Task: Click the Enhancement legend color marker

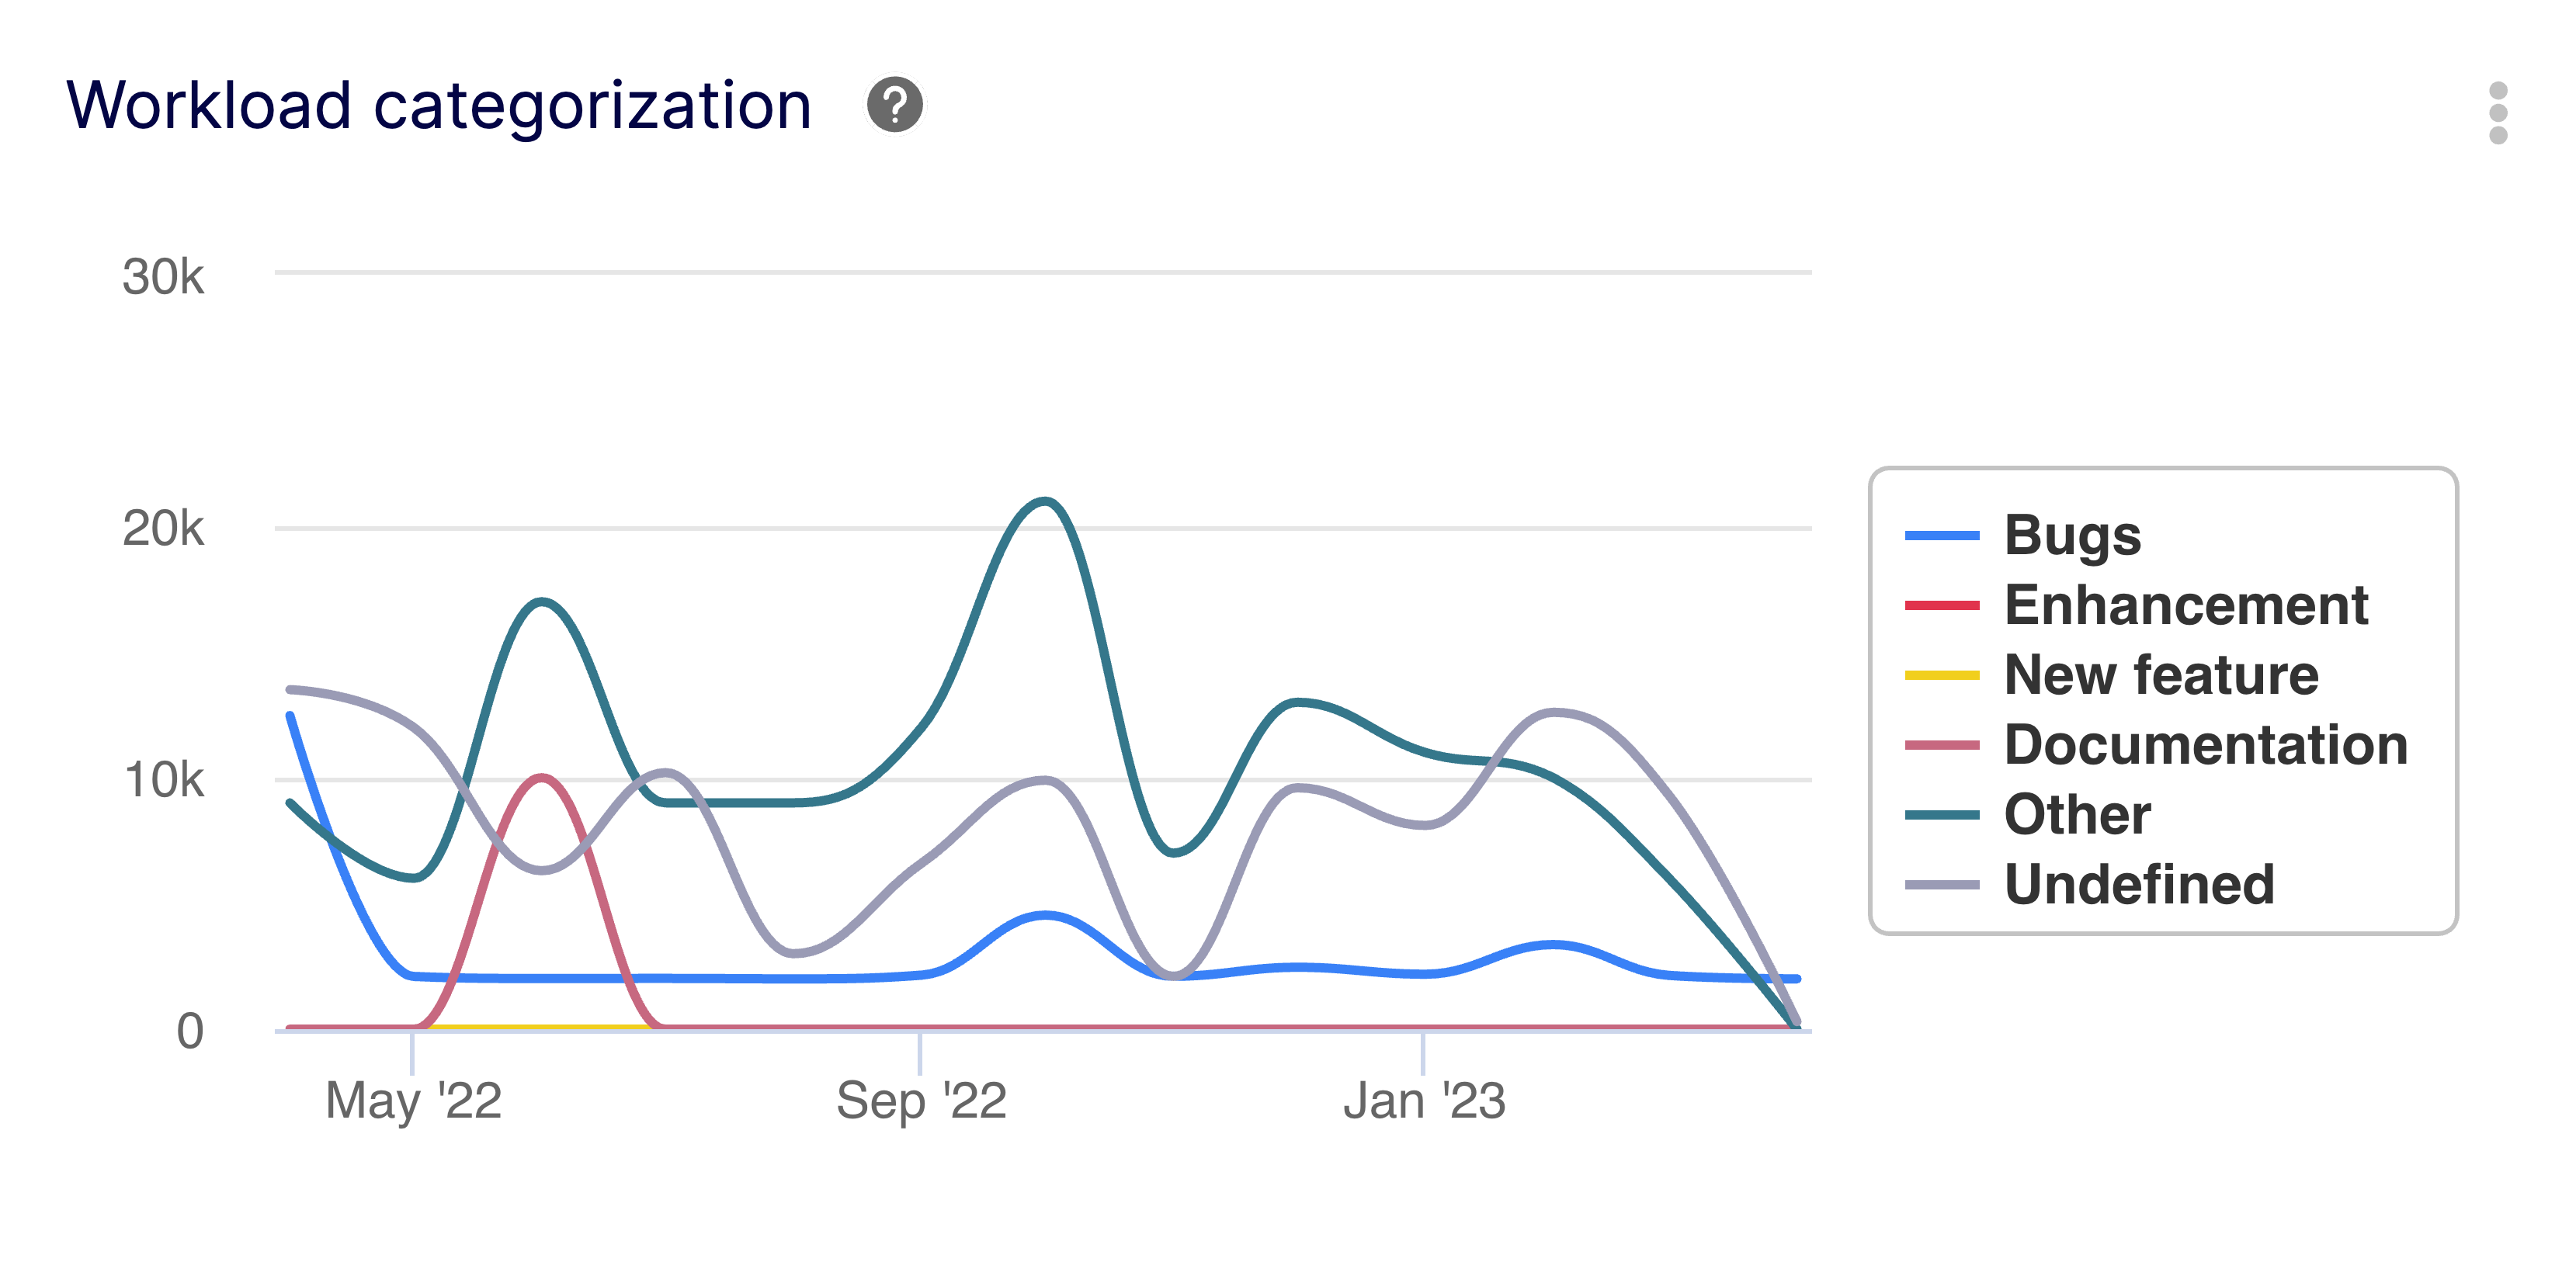Action: tap(1940, 605)
